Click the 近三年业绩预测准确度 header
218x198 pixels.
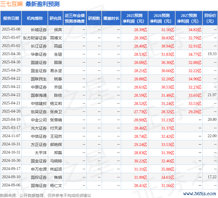(x=75, y=18)
